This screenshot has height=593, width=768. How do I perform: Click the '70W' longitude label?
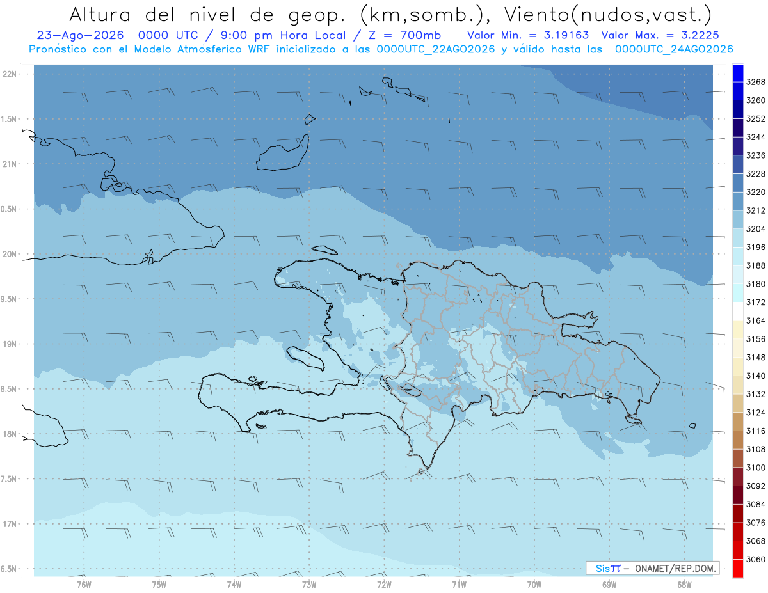(534, 584)
